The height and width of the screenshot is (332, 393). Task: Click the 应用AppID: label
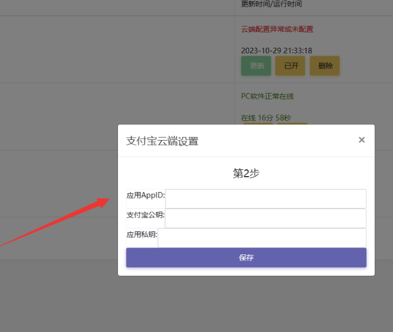145,195
